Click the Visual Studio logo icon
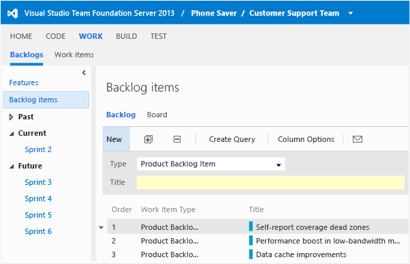The image size is (410, 264). tap(12, 13)
